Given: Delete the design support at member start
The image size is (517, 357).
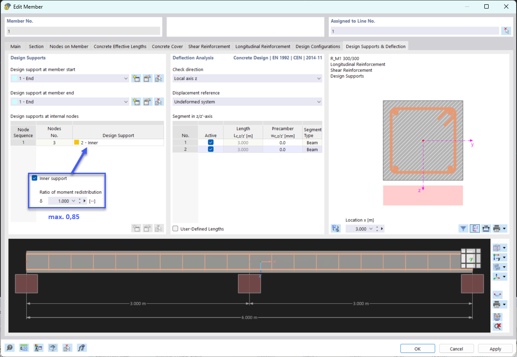Looking at the screenshot, I should click(159, 78).
